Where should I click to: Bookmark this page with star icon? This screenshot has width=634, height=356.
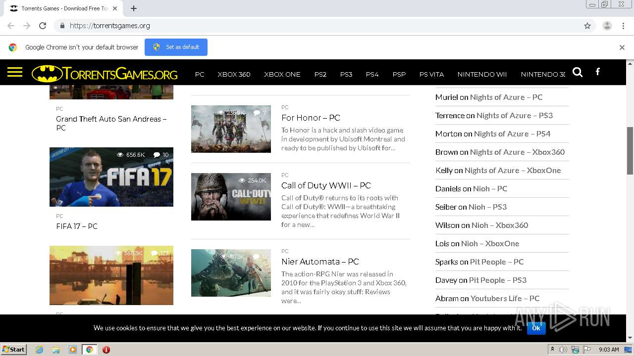587,26
